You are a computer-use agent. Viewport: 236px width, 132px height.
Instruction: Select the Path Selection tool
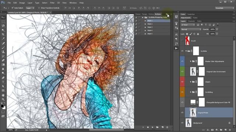click(3, 87)
